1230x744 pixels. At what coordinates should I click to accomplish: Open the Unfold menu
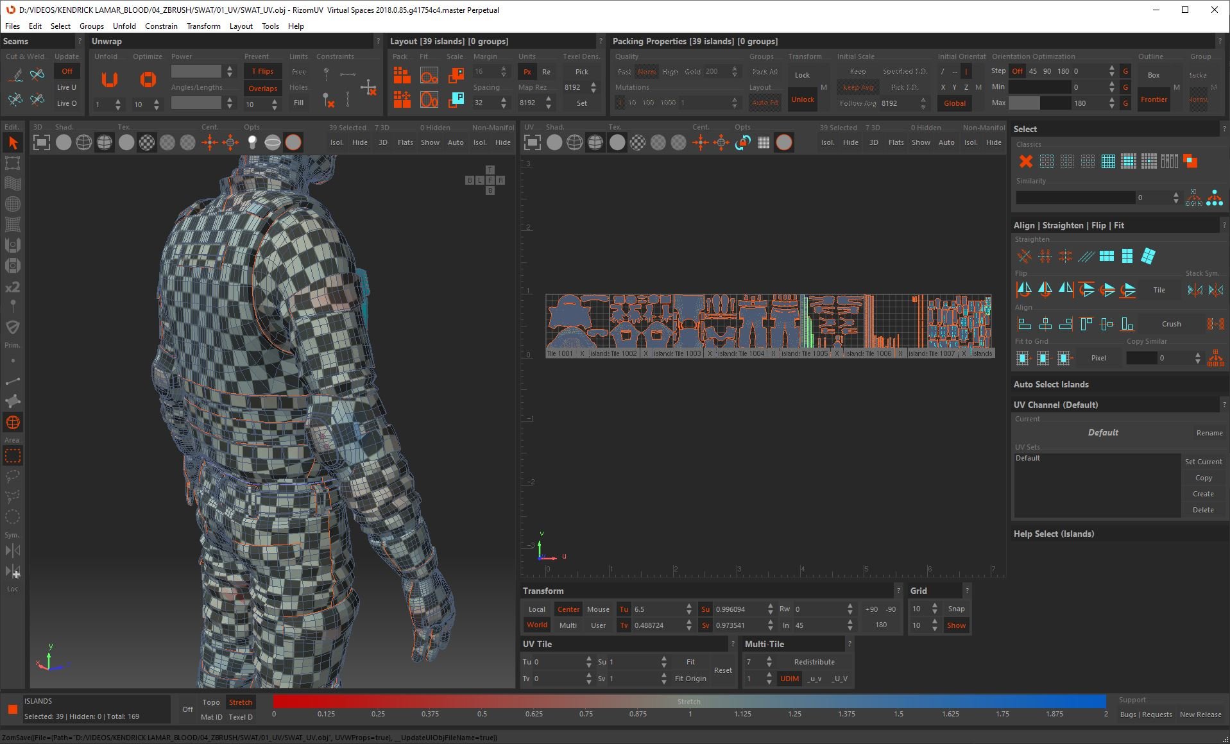point(124,26)
